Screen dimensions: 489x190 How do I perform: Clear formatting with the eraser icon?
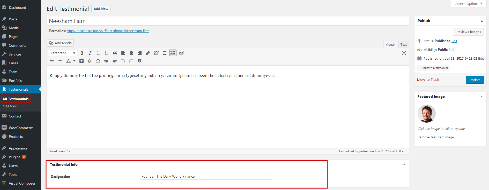[90, 61]
